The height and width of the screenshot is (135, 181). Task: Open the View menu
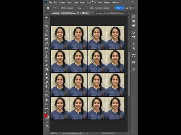100,2
